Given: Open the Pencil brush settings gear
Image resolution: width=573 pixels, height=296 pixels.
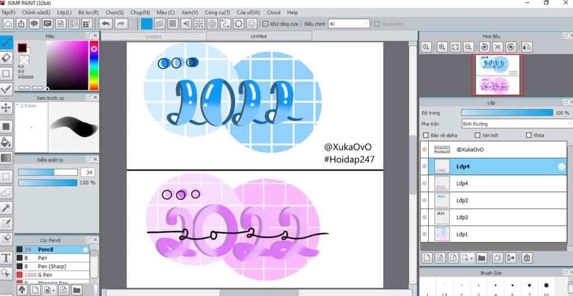Looking at the screenshot, I should 86,250.
